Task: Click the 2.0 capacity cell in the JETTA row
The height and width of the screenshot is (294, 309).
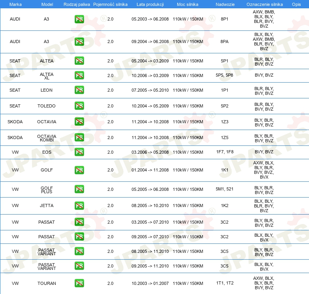Action: coord(110,205)
